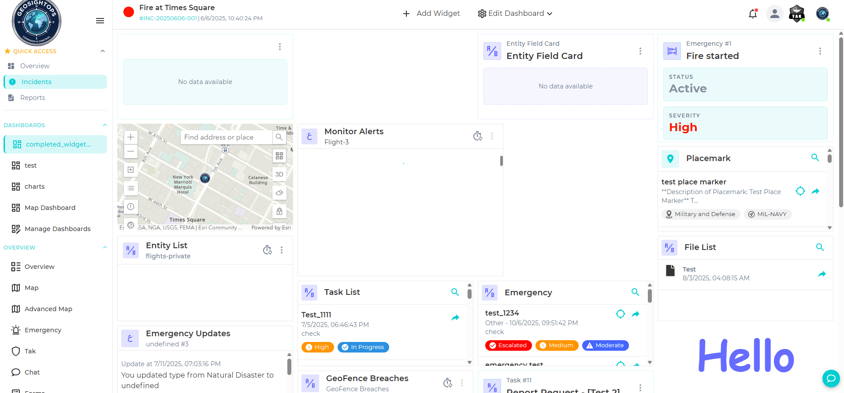844x393 pixels.
Task: Search in the Emergency widget
Action: (x=635, y=292)
